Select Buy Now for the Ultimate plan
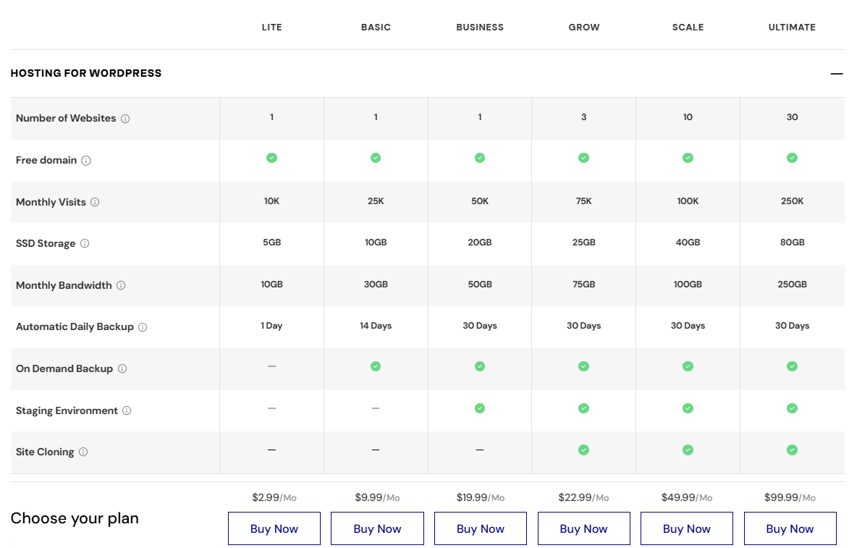 tap(790, 528)
